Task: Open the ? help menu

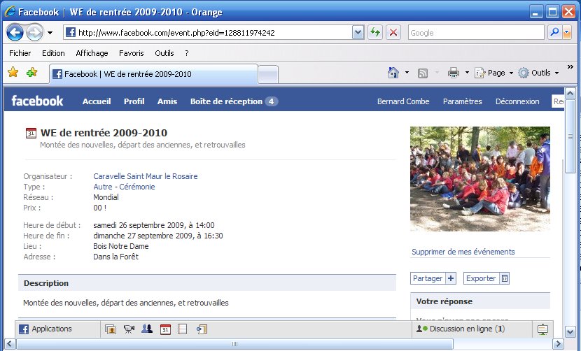Action: (187, 53)
